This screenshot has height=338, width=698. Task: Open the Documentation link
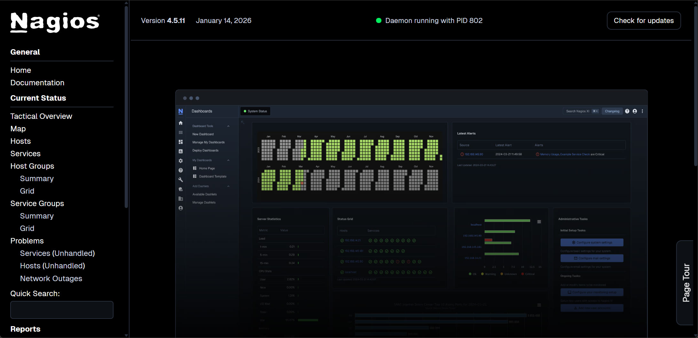tap(37, 83)
